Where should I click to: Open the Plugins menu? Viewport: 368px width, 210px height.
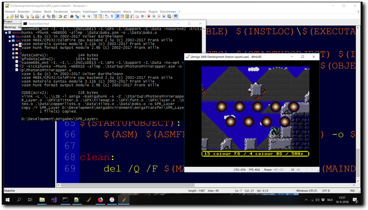point(153,12)
